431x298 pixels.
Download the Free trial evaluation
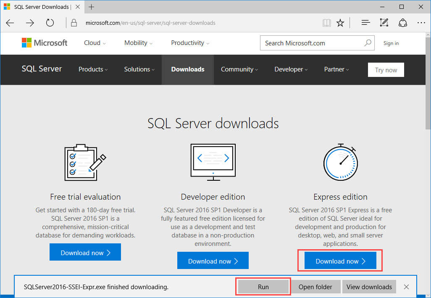85,252
